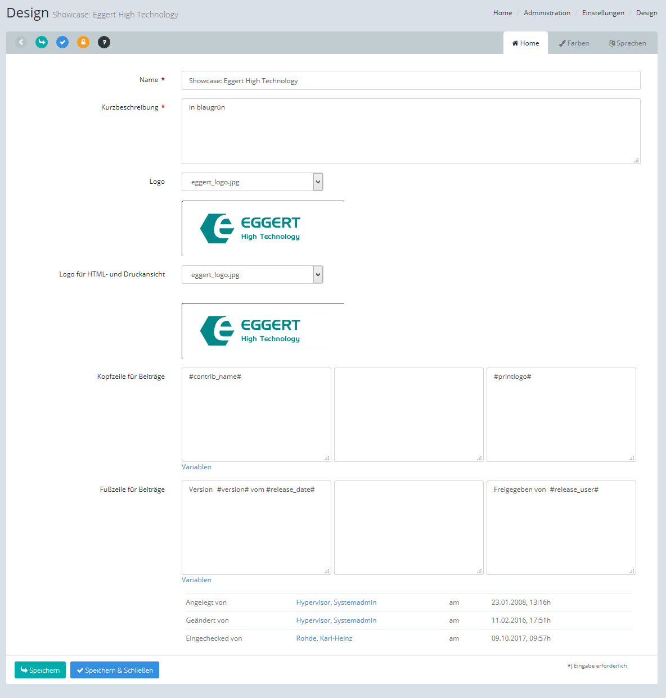Click the gray back arrow icon
The width and height of the screenshot is (666, 698).
pyautogui.click(x=21, y=42)
